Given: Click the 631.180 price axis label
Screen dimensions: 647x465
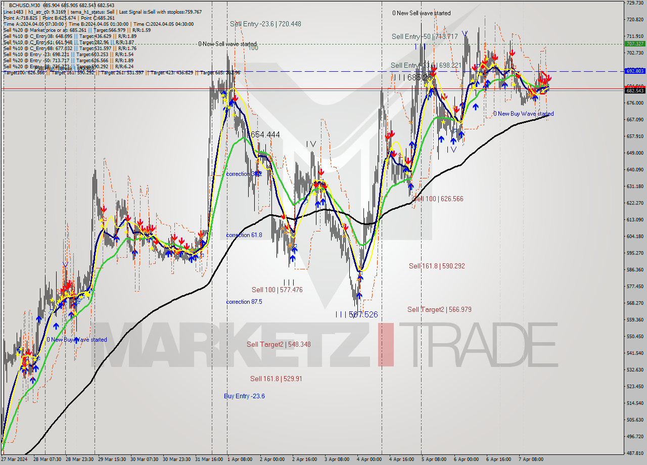Looking at the screenshot, I should pos(635,186).
